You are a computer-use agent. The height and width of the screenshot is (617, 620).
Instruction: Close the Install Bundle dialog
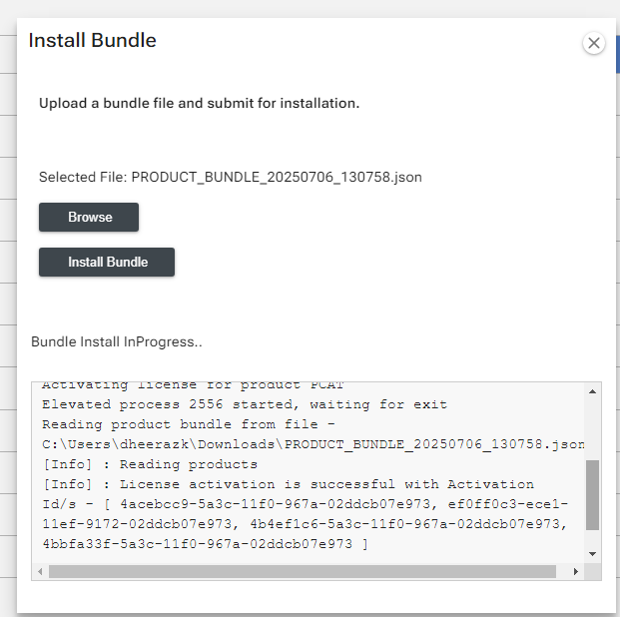594,43
